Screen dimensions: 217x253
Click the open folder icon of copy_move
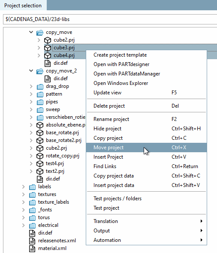[40, 33]
